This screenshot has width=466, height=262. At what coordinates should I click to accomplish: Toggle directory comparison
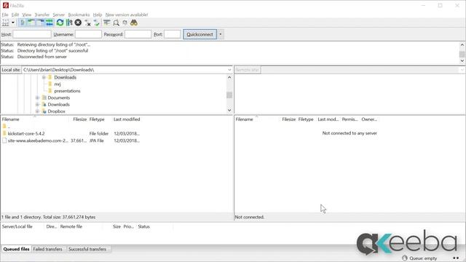coord(116,23)
